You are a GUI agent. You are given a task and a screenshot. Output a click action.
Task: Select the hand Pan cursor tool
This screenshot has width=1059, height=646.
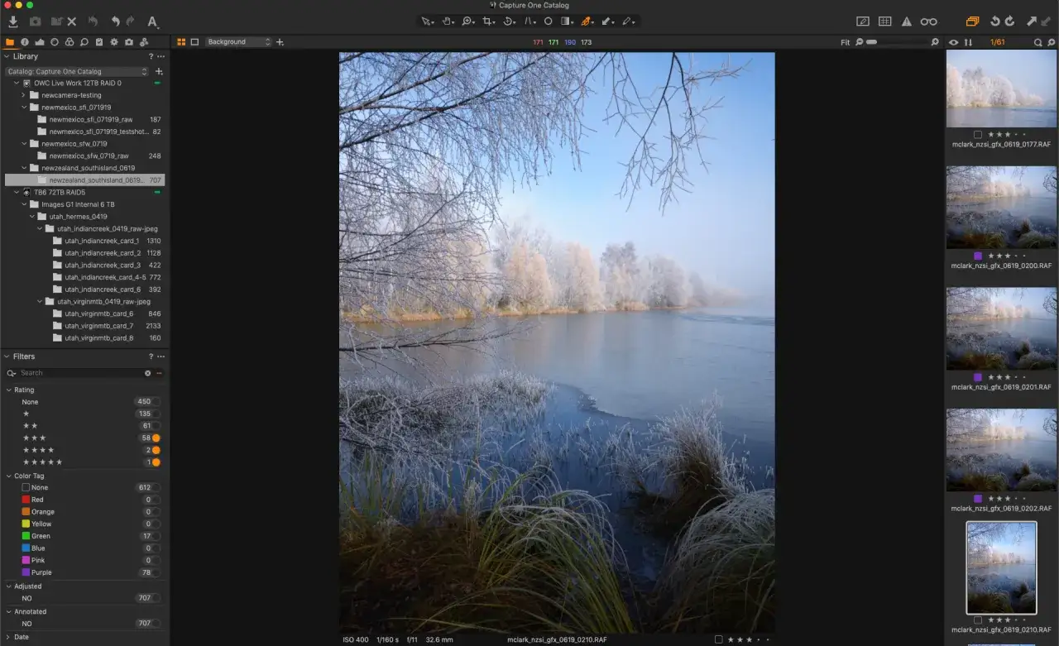[x=448, y=21]
